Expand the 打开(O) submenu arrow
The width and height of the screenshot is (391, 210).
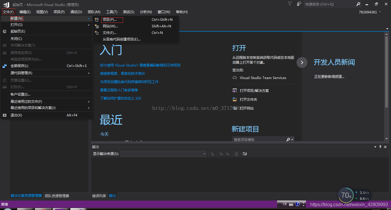[89, 25]
